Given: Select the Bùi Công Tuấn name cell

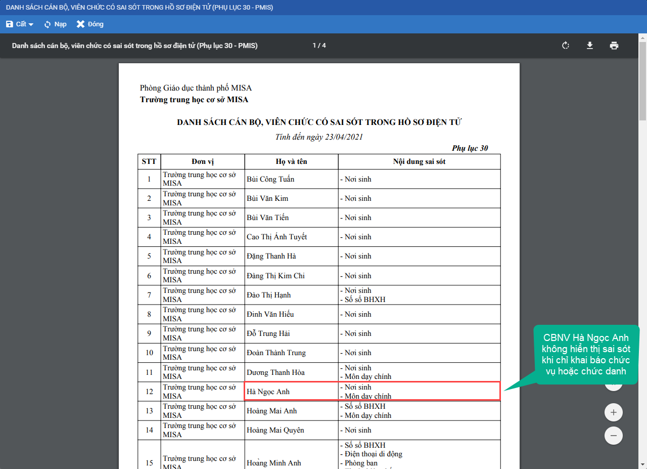Looking at the screenshot, I should coord(291,179).
